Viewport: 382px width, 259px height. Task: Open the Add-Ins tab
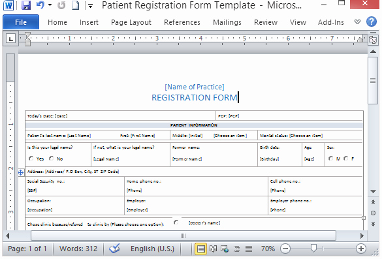331,22
